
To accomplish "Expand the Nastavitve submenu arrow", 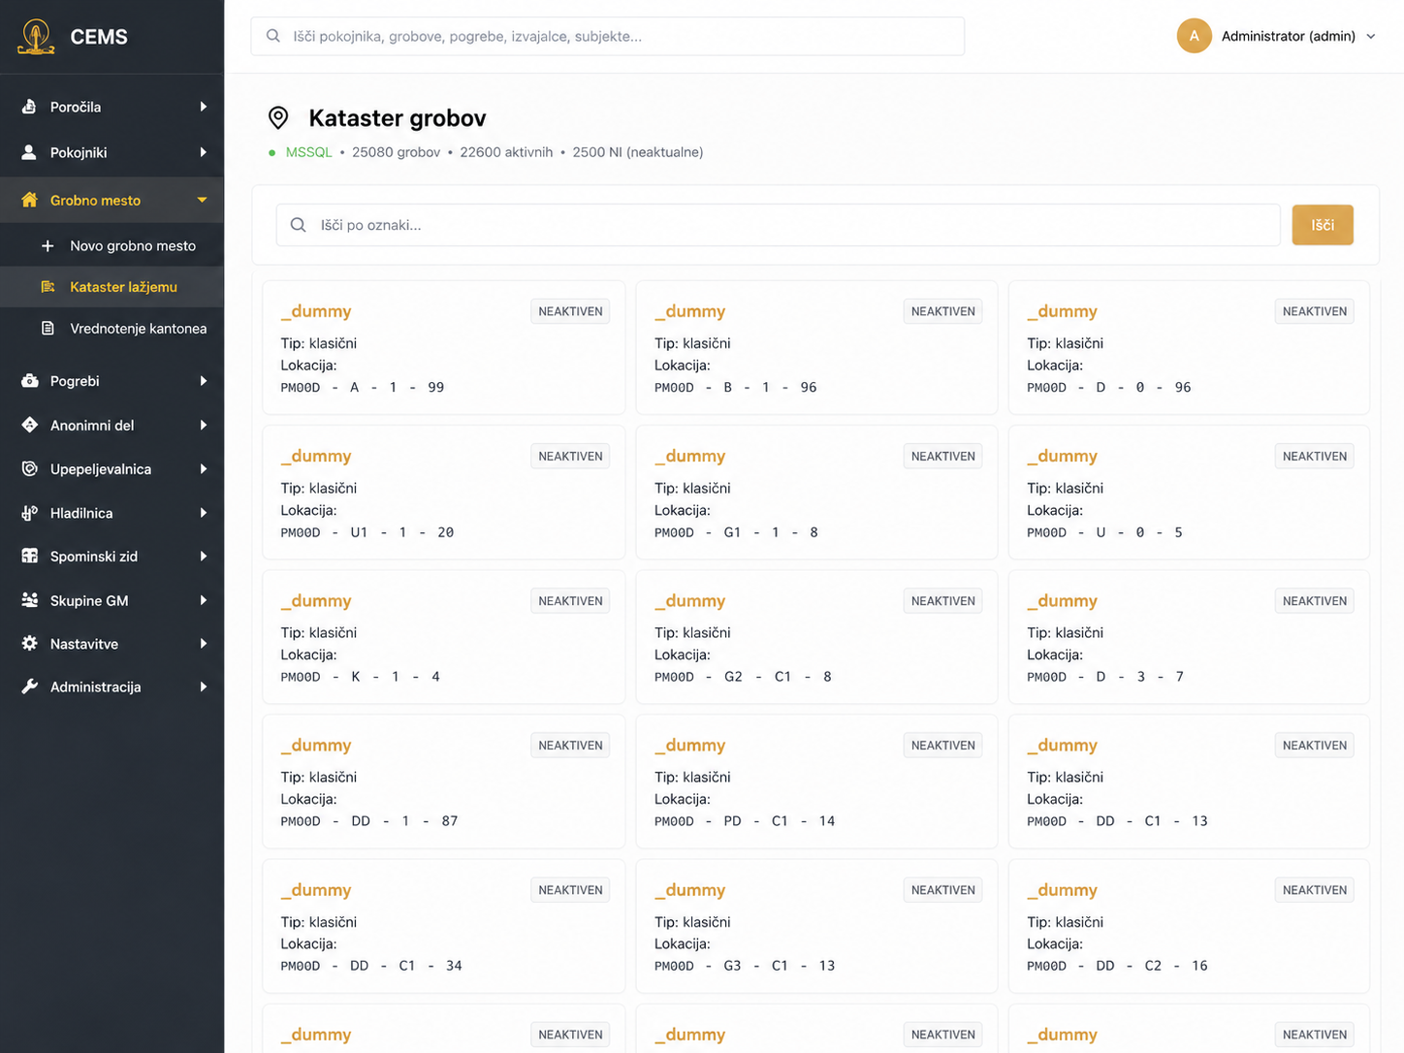I will tap(204, 644).
